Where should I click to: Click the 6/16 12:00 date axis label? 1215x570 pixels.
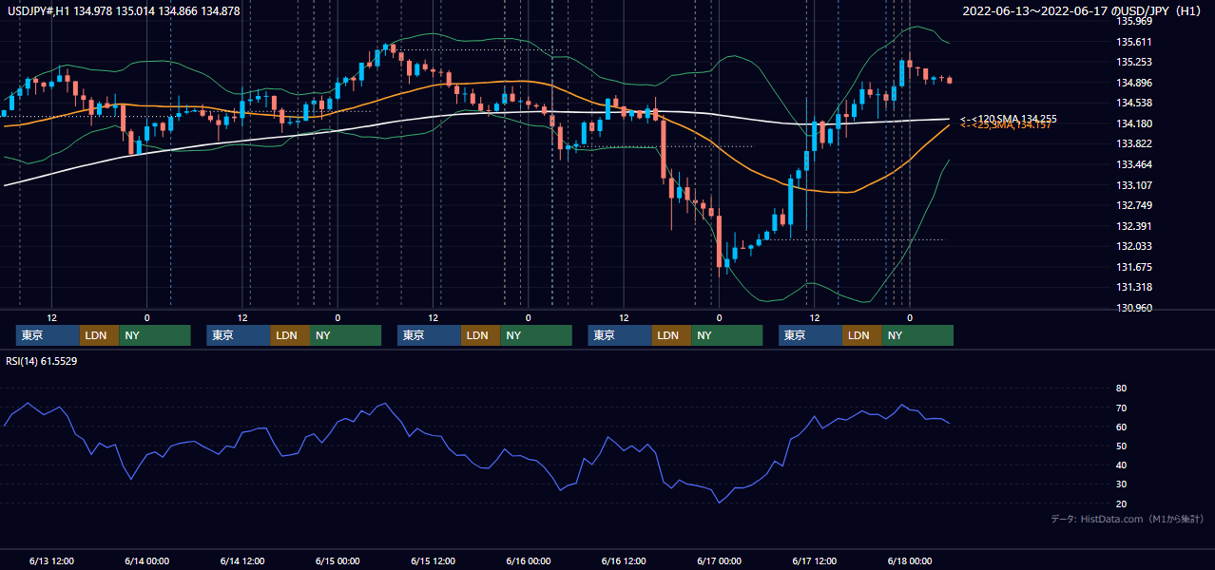click(x=624, y=560)
